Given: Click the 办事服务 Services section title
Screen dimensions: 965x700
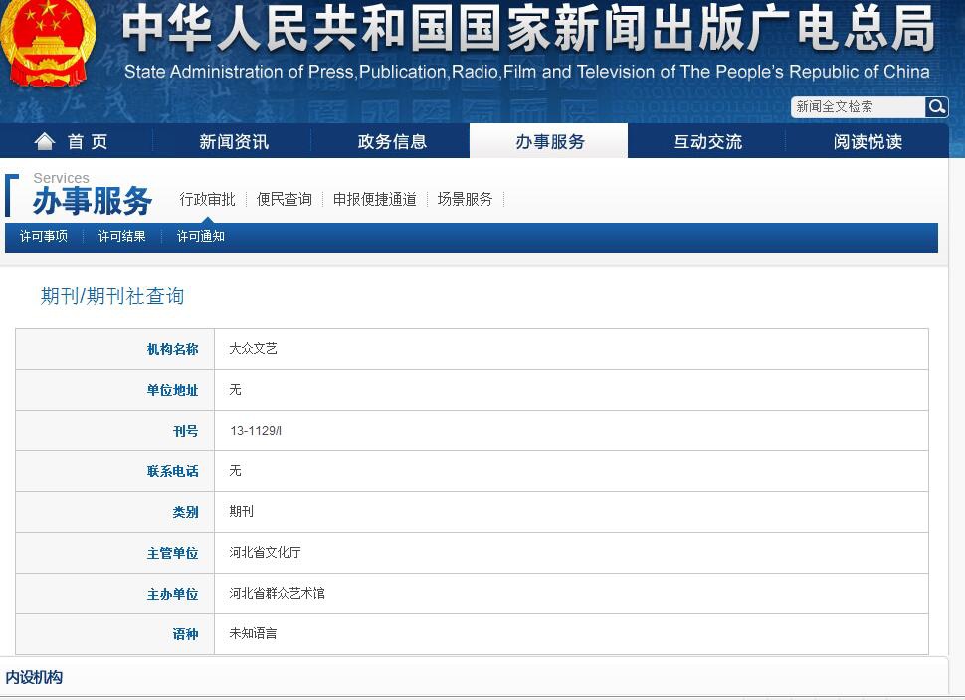Looking at the screenshot, I should (x=92, y=195).
